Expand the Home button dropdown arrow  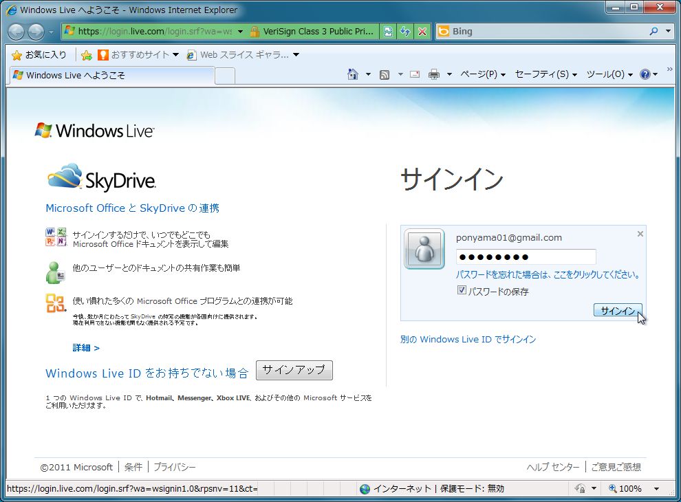tap(368, 75)
